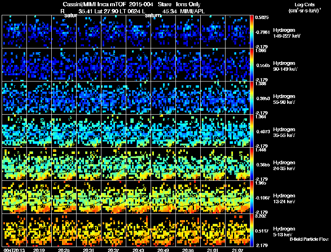Click the 'MIMI/APL' header text
The height and width of the screenshot is (252, 331).
pos(192,11)
